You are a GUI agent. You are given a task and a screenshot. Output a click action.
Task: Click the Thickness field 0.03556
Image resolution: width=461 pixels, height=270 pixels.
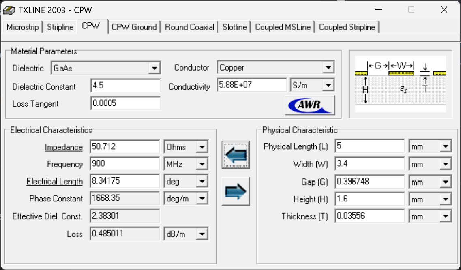coord(369,216)
